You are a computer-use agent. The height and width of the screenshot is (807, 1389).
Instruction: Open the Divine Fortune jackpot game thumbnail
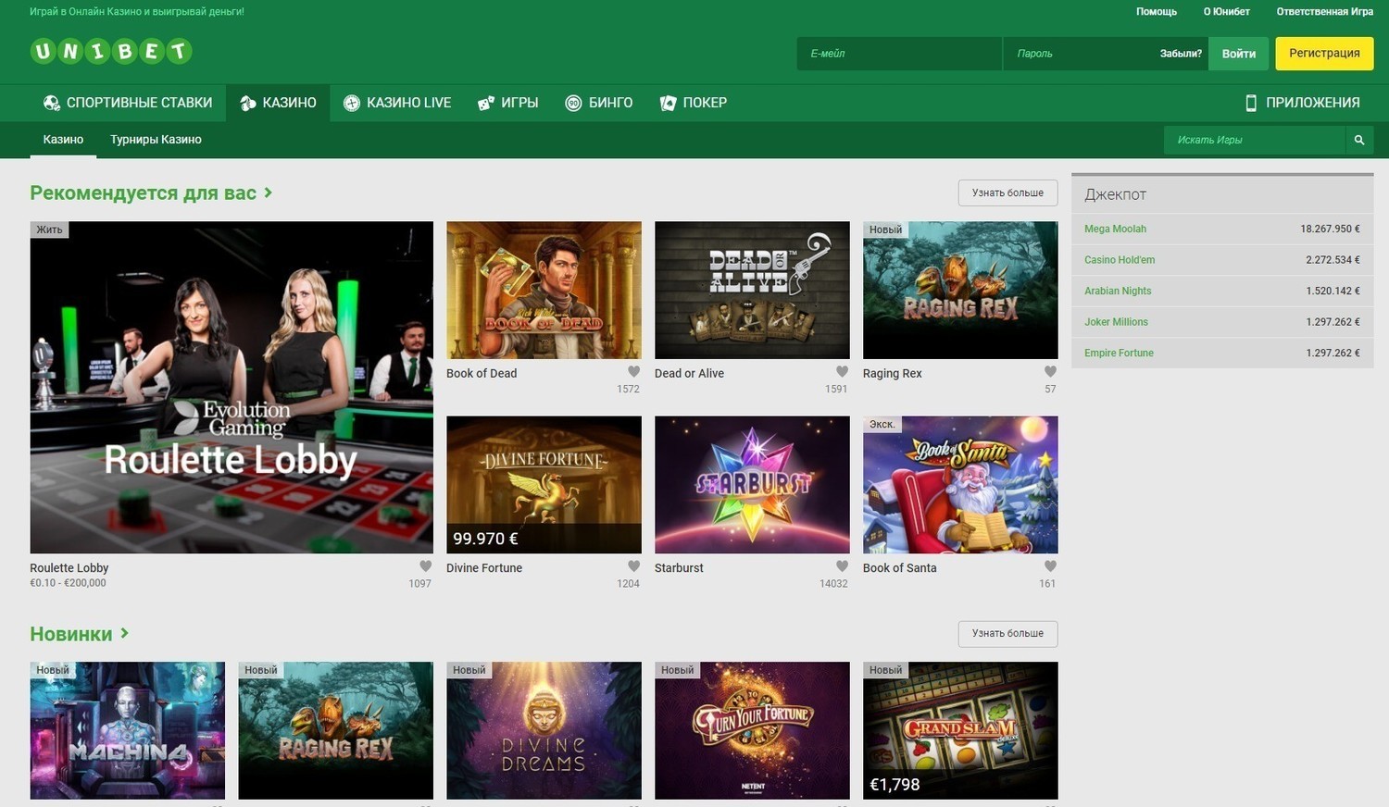click(544, 484)
